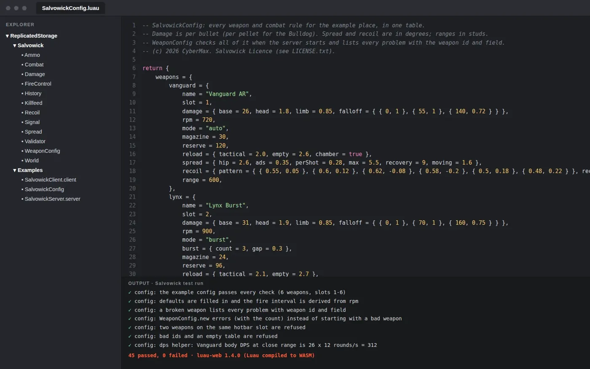The width and height of the screenshot is (590, 369).
Task: Click the "Vanguard AR" string
Action: pos(227,94)
